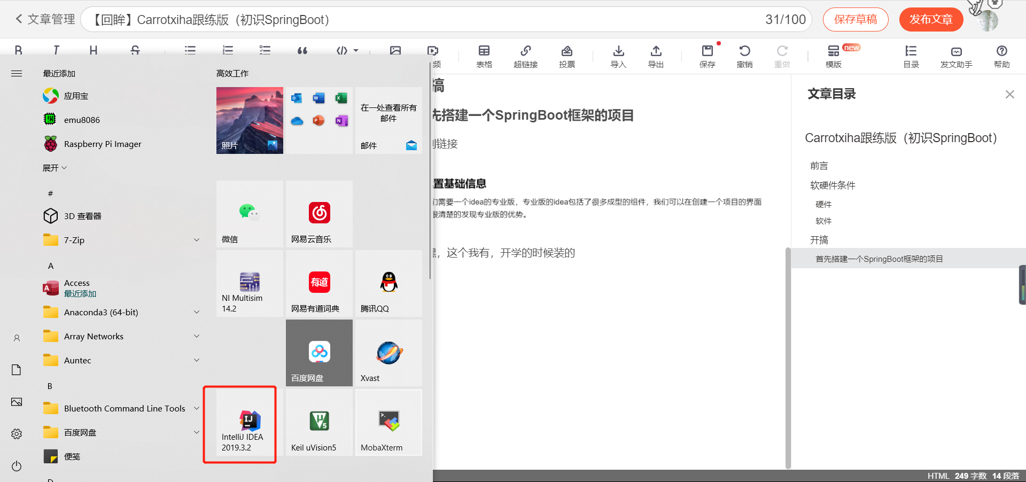Jump to 硬件 in outline

(823, 204)
